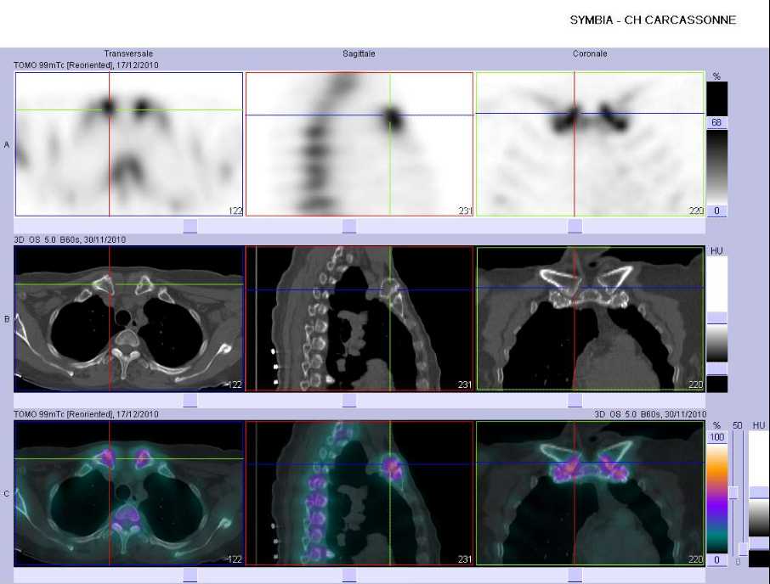
Task: Click the HU label above row B scale
Action: [716, 250]
